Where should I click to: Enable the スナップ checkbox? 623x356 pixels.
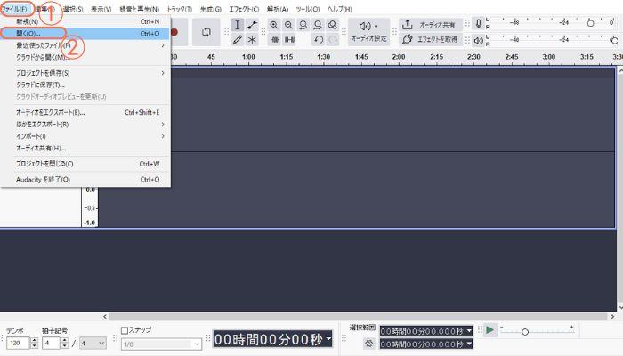pos(125,330)
